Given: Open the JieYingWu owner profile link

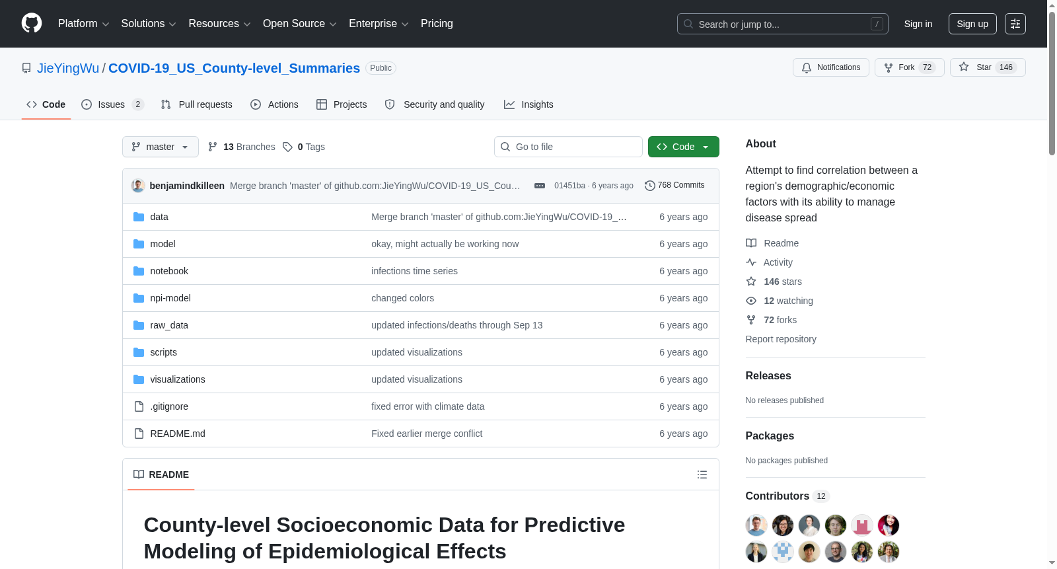Looking at the screenshot, I should coord(68,68).
